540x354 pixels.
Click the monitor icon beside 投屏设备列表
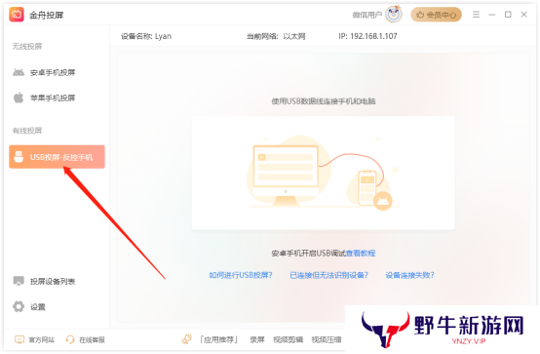pyautogui.click(x=19, y=281)
